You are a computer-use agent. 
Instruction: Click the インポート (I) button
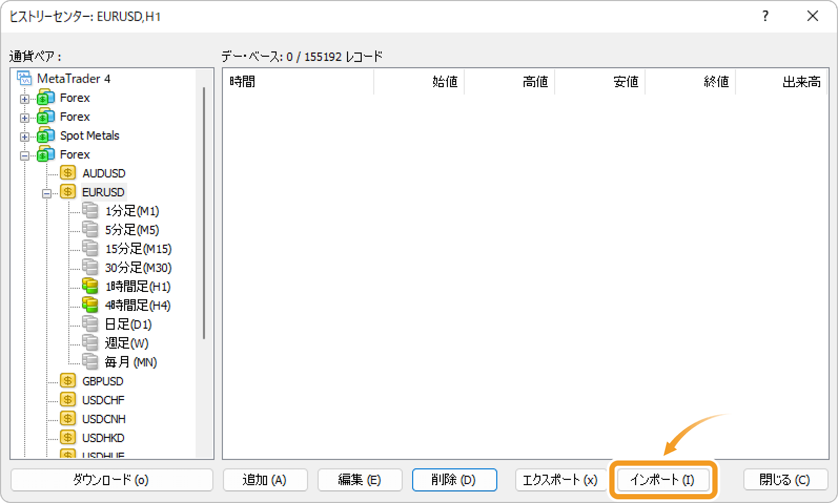pos(663,480)
